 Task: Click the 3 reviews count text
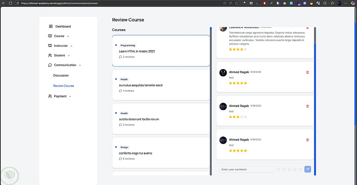129,124
